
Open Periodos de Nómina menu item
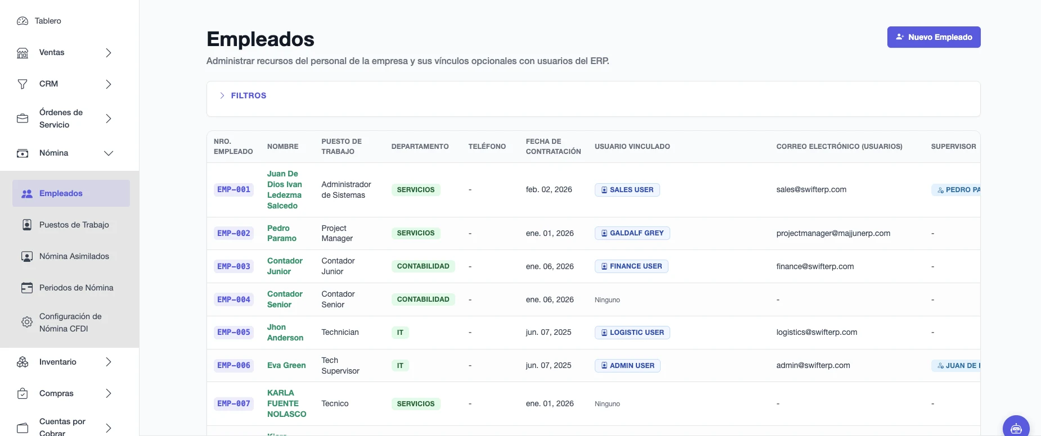tap(71, 288)
